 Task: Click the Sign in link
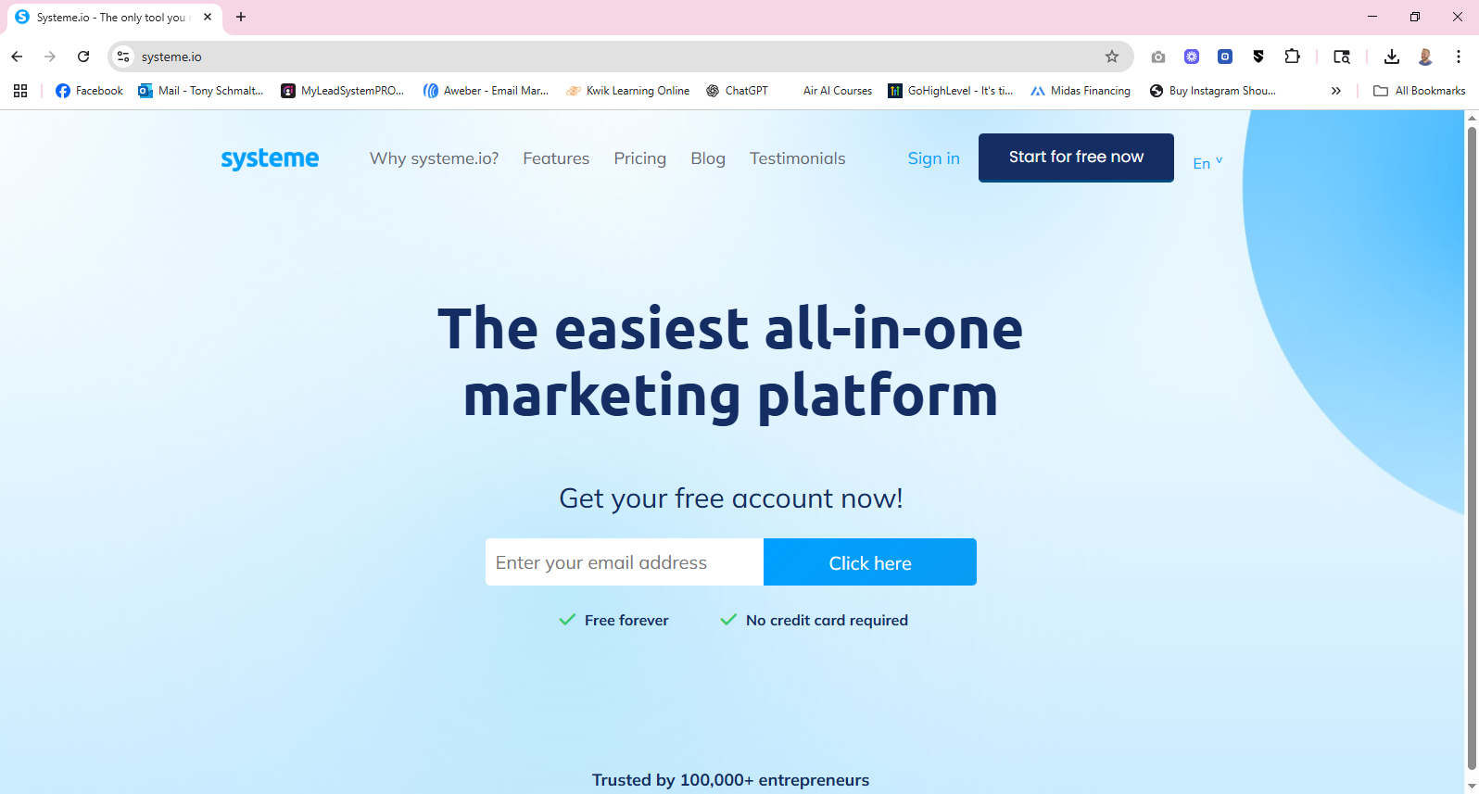point(933,158)
